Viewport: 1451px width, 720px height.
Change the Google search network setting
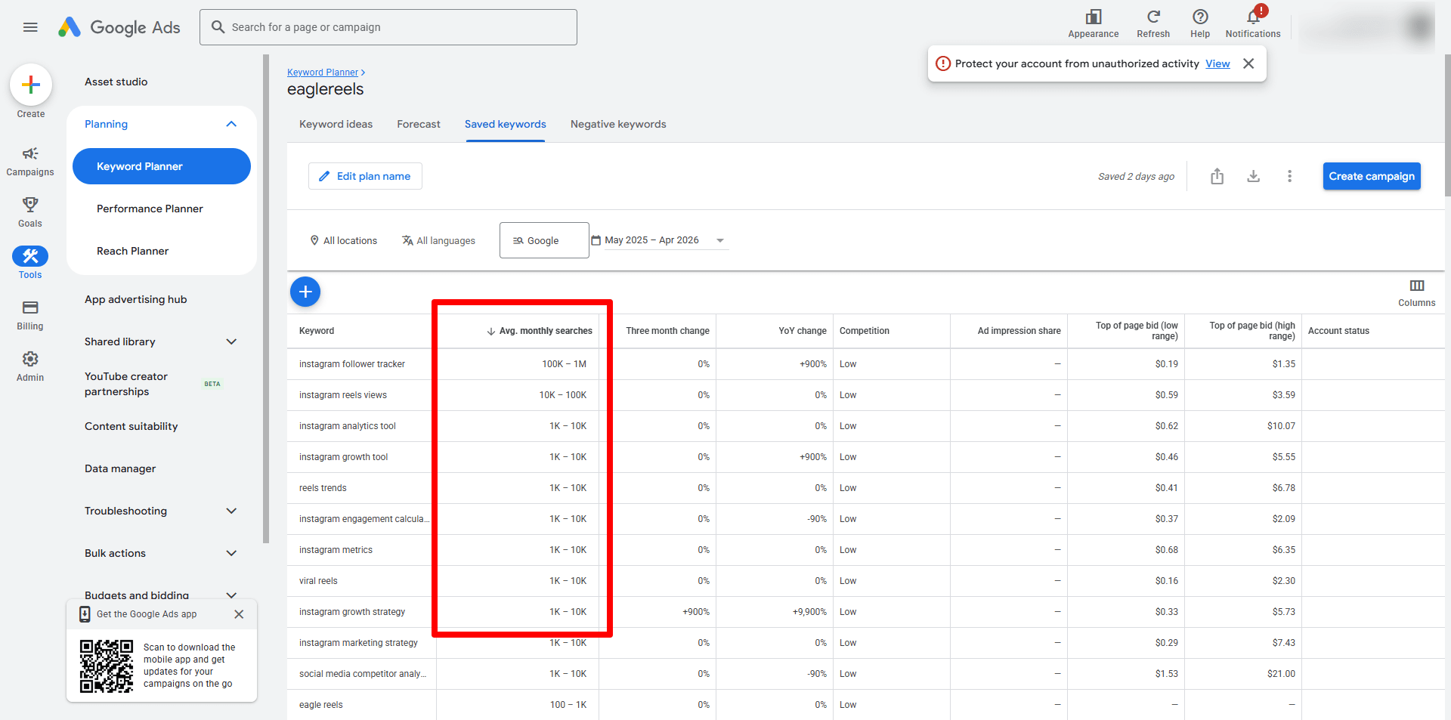point(544,240)
